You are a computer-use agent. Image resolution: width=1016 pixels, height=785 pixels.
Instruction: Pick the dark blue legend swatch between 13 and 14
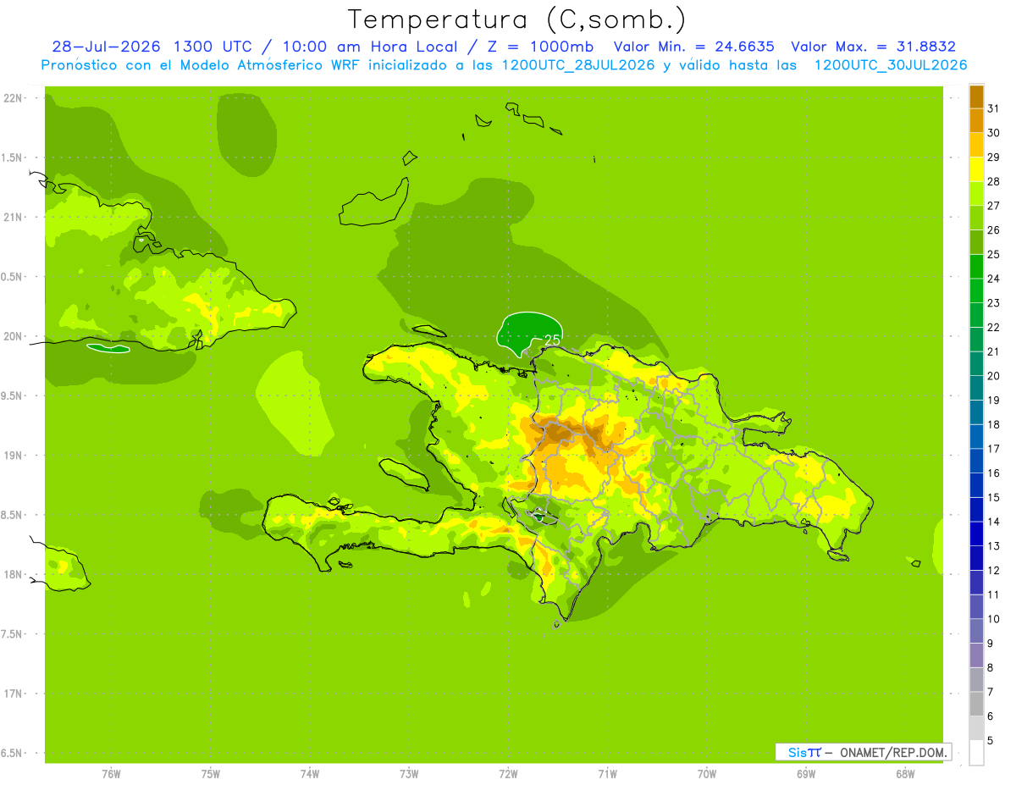976,533
